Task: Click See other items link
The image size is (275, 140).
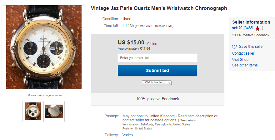Action: (245, 65)
